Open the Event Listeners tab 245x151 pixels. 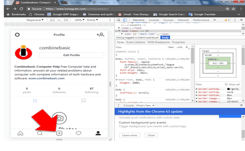pos(136,42)
